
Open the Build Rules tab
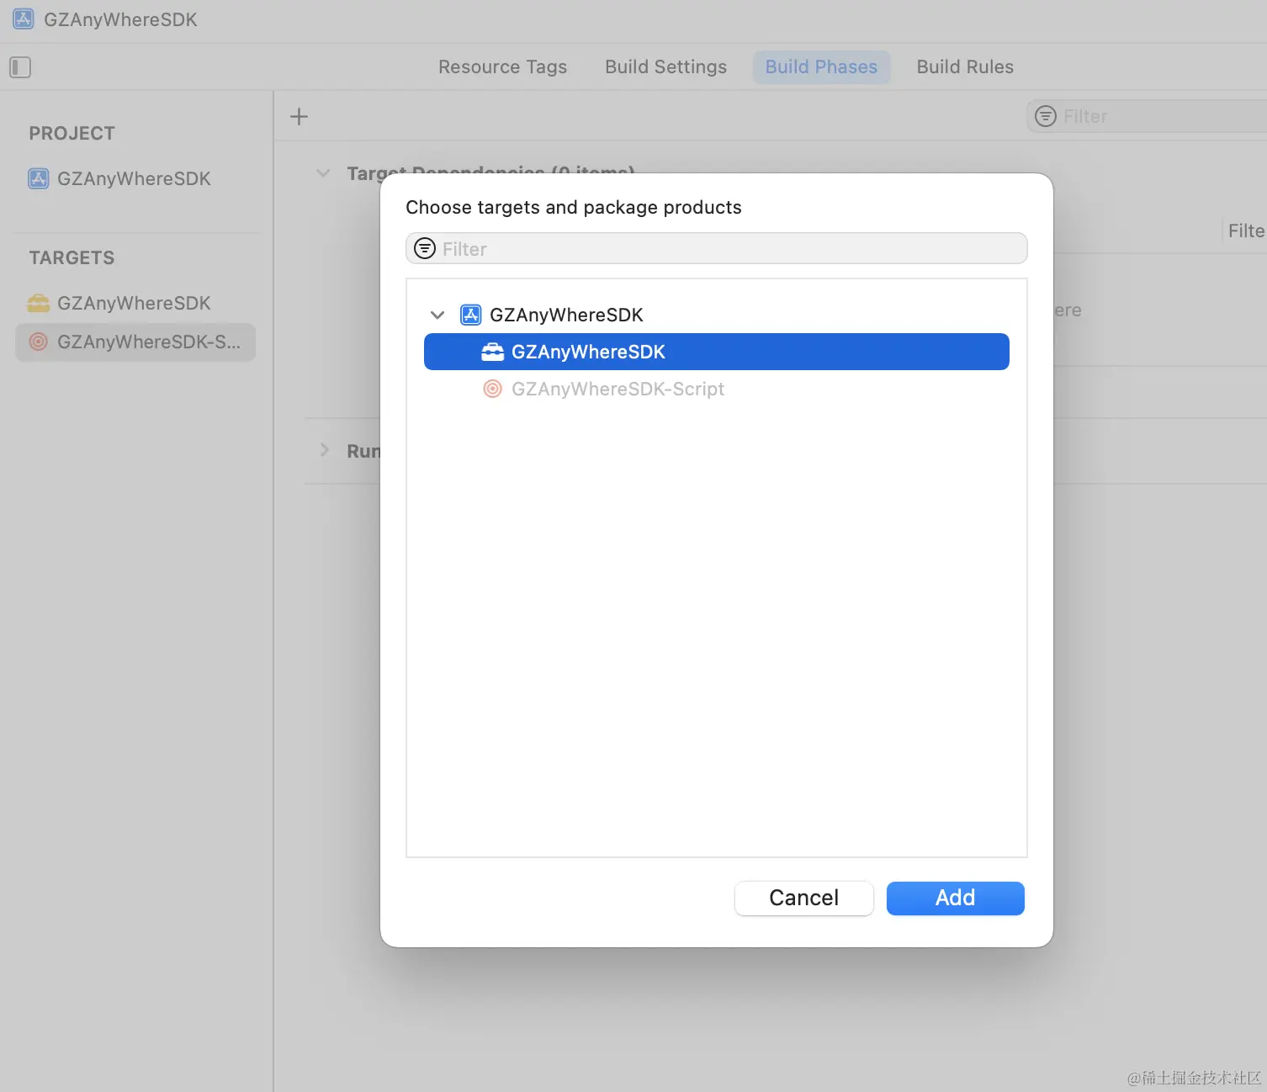965,67
